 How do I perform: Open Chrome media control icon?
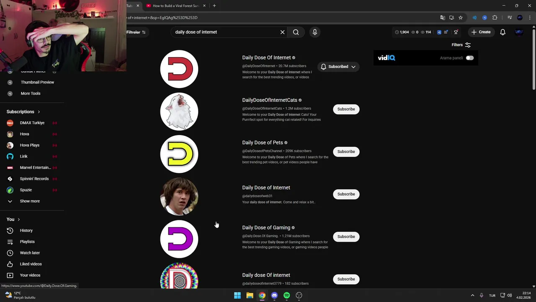[510, 18]
